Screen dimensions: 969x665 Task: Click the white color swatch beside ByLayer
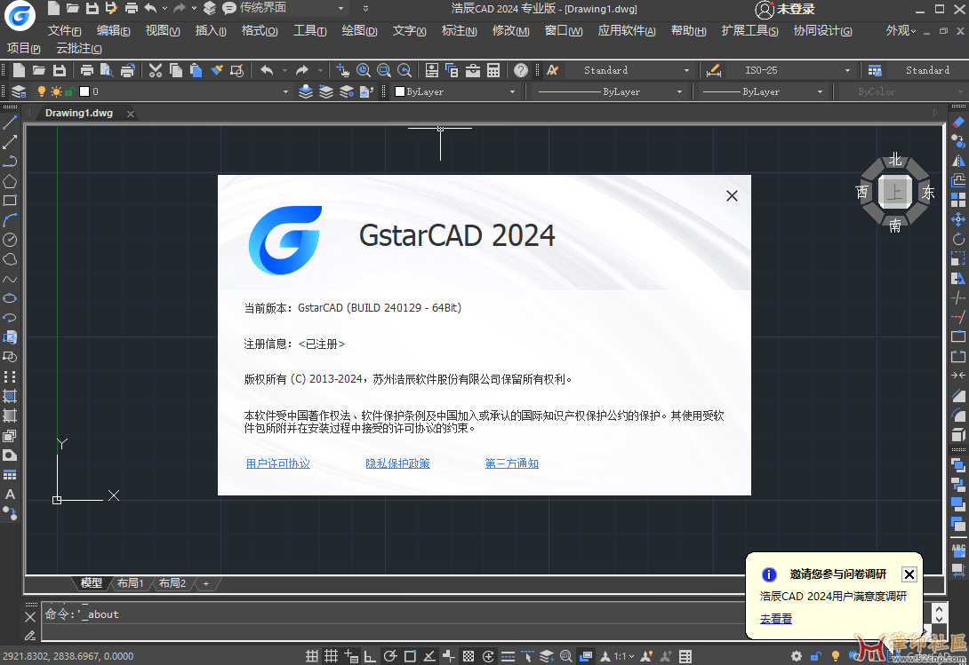(x=400, y=91)
